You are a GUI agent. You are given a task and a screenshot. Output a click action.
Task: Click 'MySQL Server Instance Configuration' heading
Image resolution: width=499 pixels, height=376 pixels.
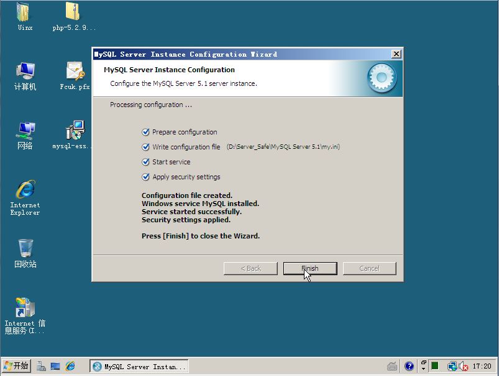click(x=169, y=70)
